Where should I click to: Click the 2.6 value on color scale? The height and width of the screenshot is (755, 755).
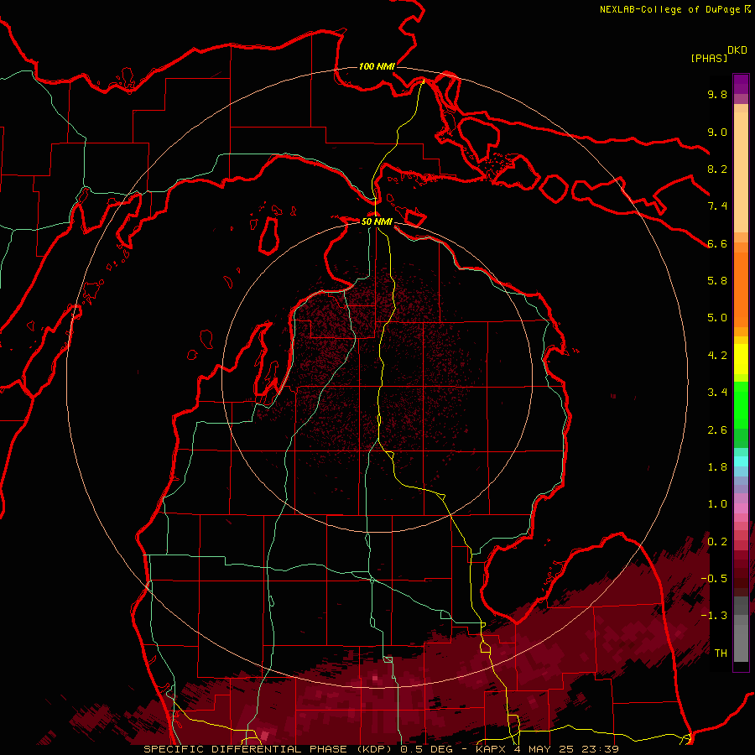click(717, 430)
